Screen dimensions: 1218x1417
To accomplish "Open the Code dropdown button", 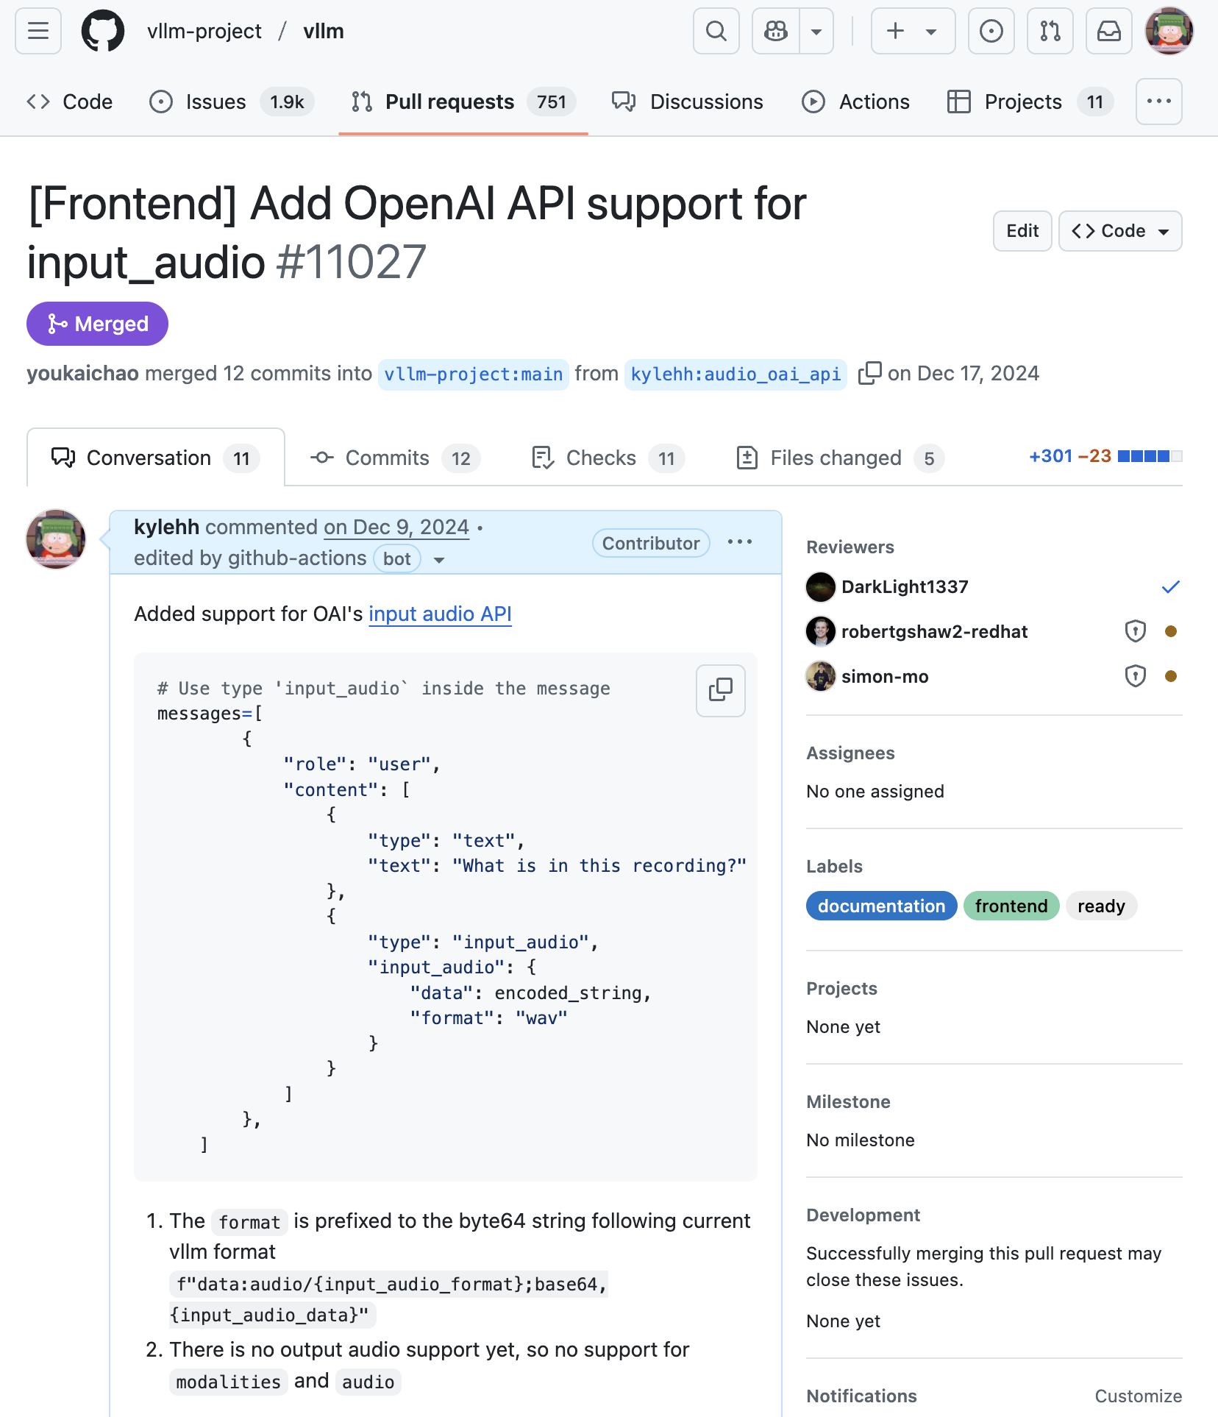I will [1119, 231].
